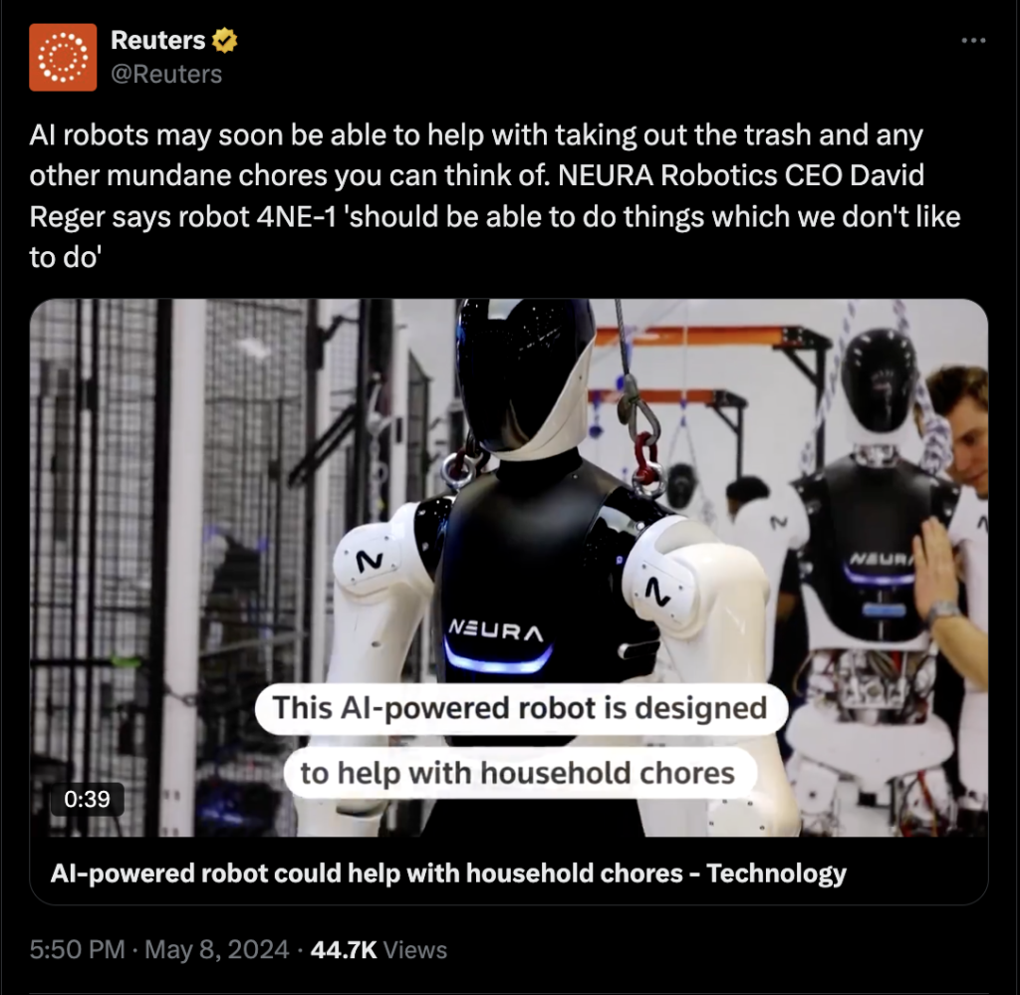Click the gold verified badge
The width and height of the screenshot is (1020, 995).
point(224,40)
